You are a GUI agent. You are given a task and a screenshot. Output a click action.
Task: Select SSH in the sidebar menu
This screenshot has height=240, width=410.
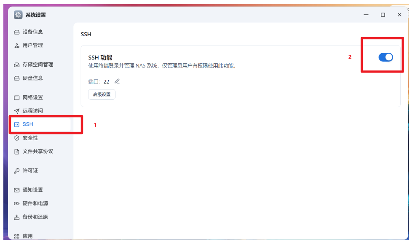coord(28,124)
